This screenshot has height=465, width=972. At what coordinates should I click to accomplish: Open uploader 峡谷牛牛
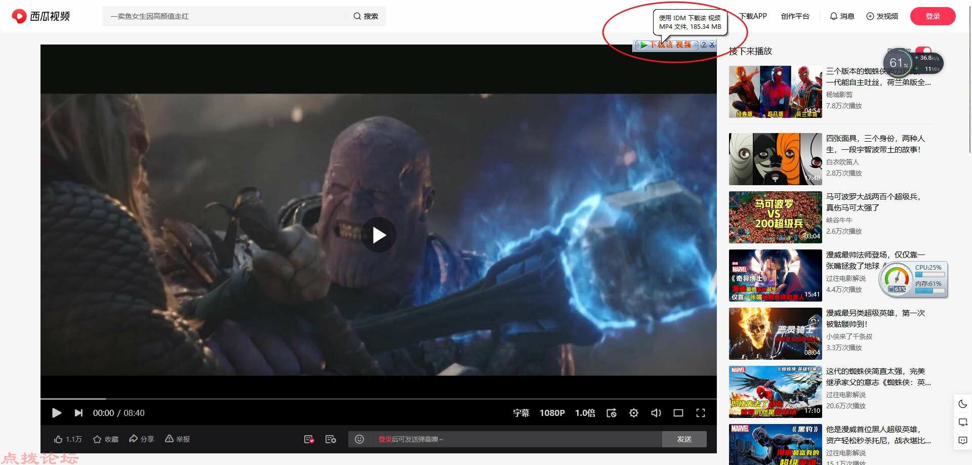coord(839,220)
